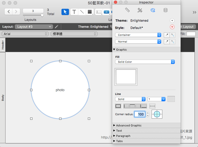Toggle the between-rows border button

pos(152,106)
